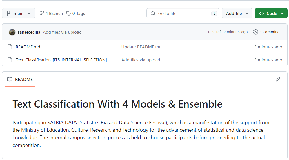This screenshot has width=289, height=160.
Task: Open the main branch dropdown
Action: click(19, 13)
